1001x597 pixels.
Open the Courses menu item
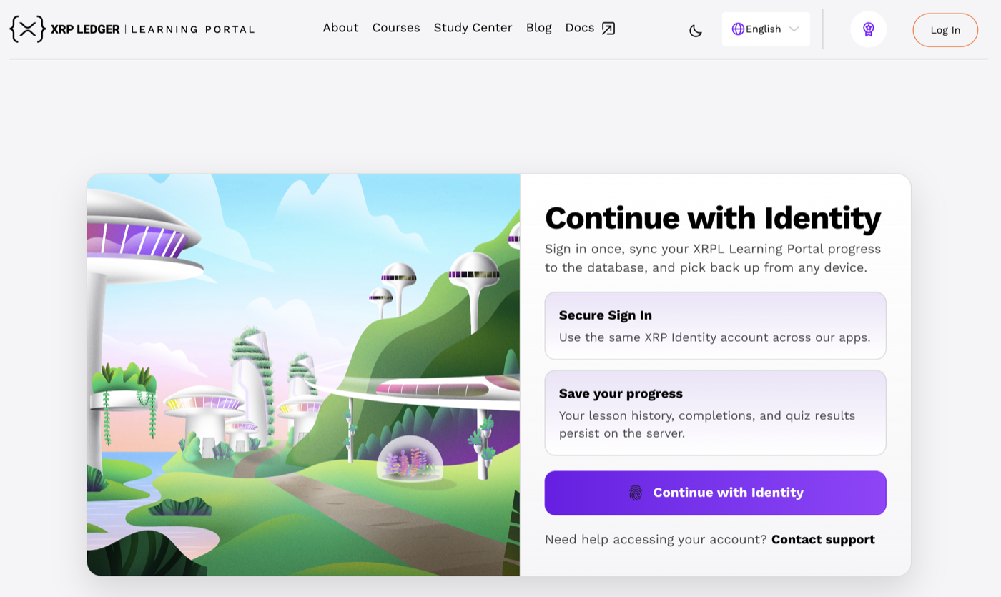point(396,28)
